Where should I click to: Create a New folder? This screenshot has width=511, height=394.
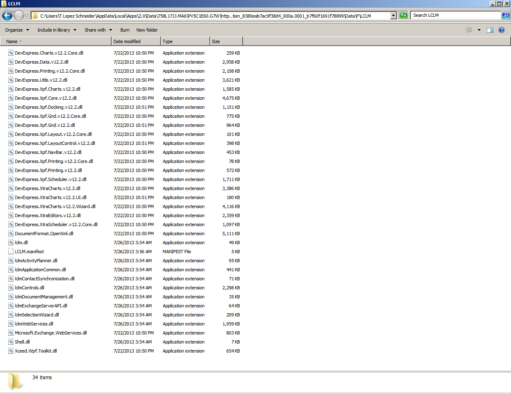(147, 30)
